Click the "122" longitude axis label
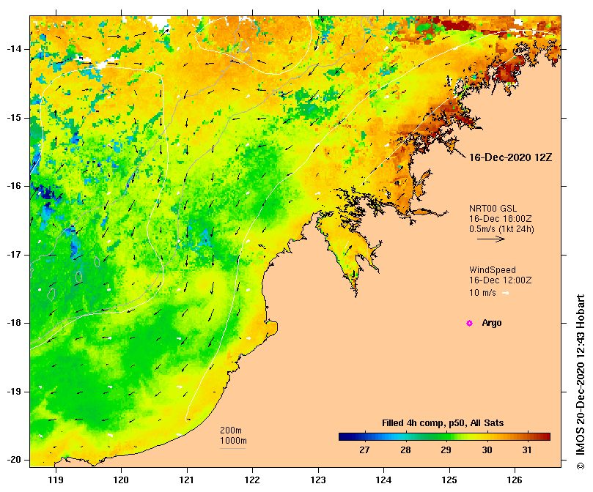This screenshot has width=593, height=492. [x=252, y=480]
